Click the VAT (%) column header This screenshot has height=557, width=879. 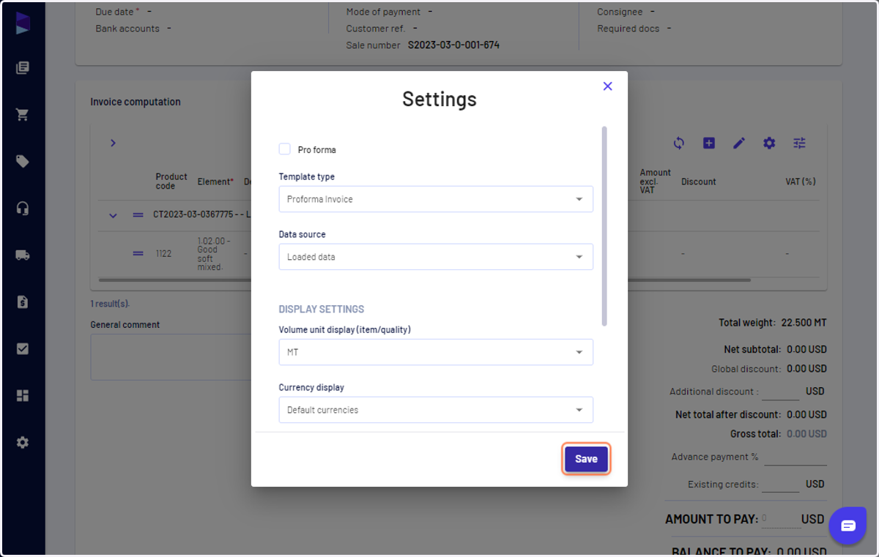801,182
